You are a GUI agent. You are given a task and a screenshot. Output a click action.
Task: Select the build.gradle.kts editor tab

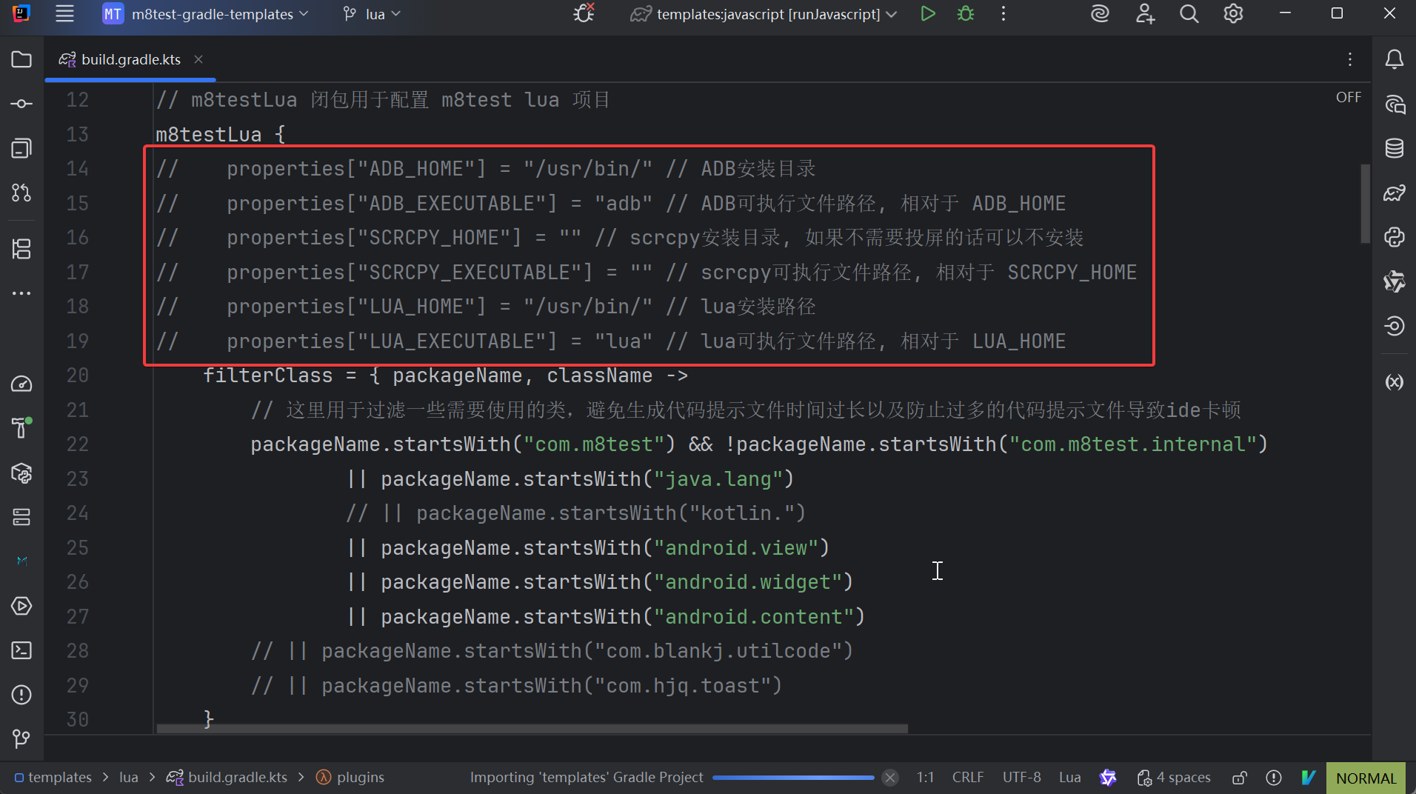(130, 59)
